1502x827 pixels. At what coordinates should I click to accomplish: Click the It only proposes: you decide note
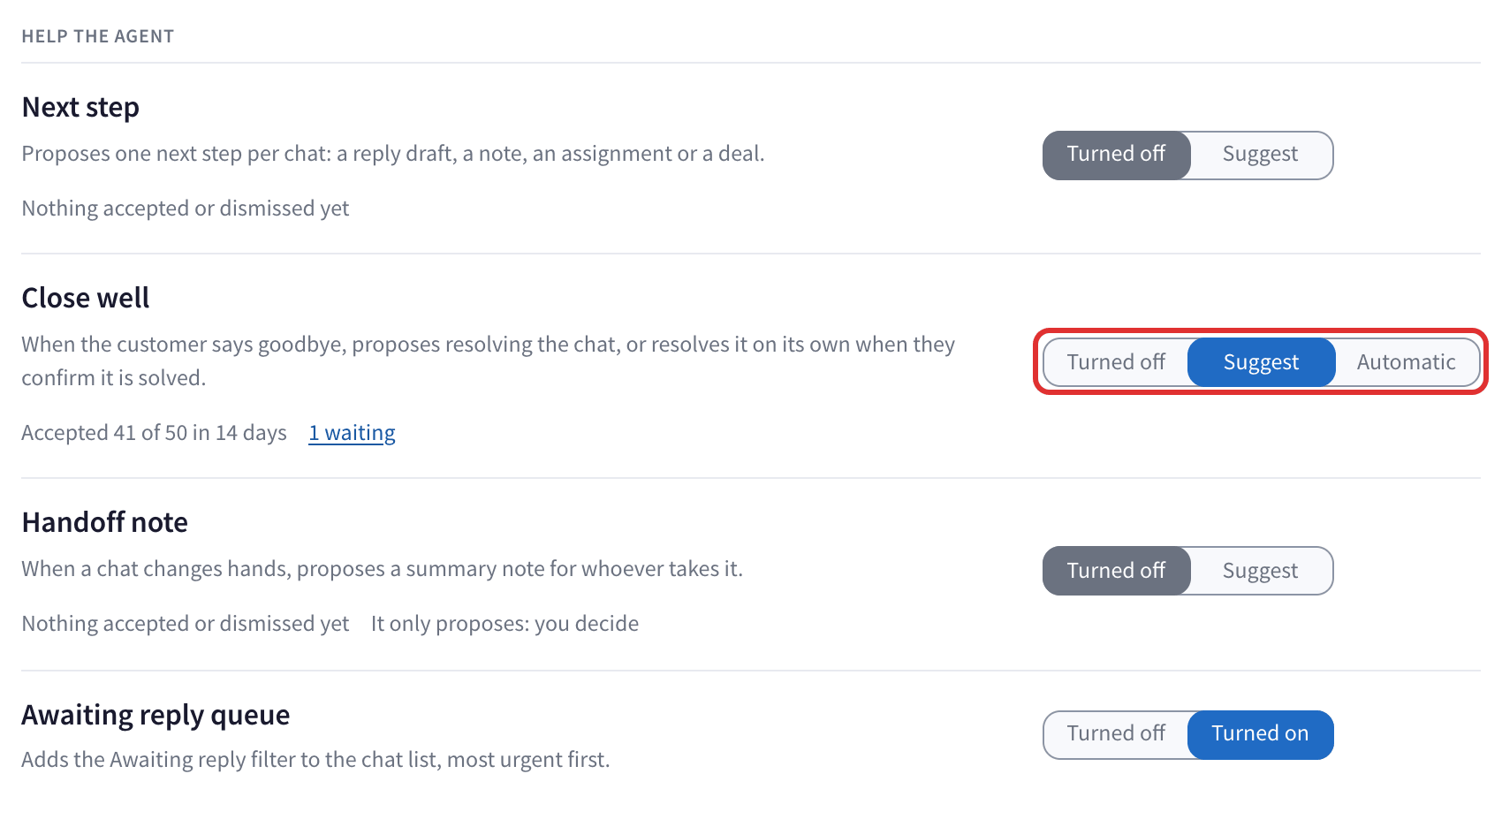point(504,624)
